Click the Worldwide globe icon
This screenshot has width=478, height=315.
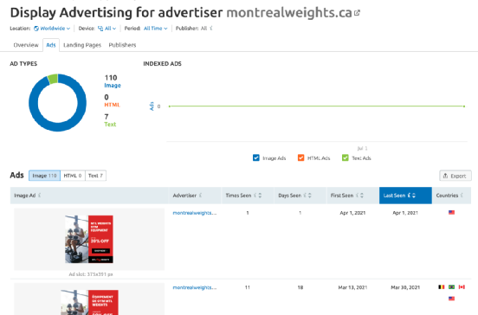pyautogui.click(x=36, y=29)
